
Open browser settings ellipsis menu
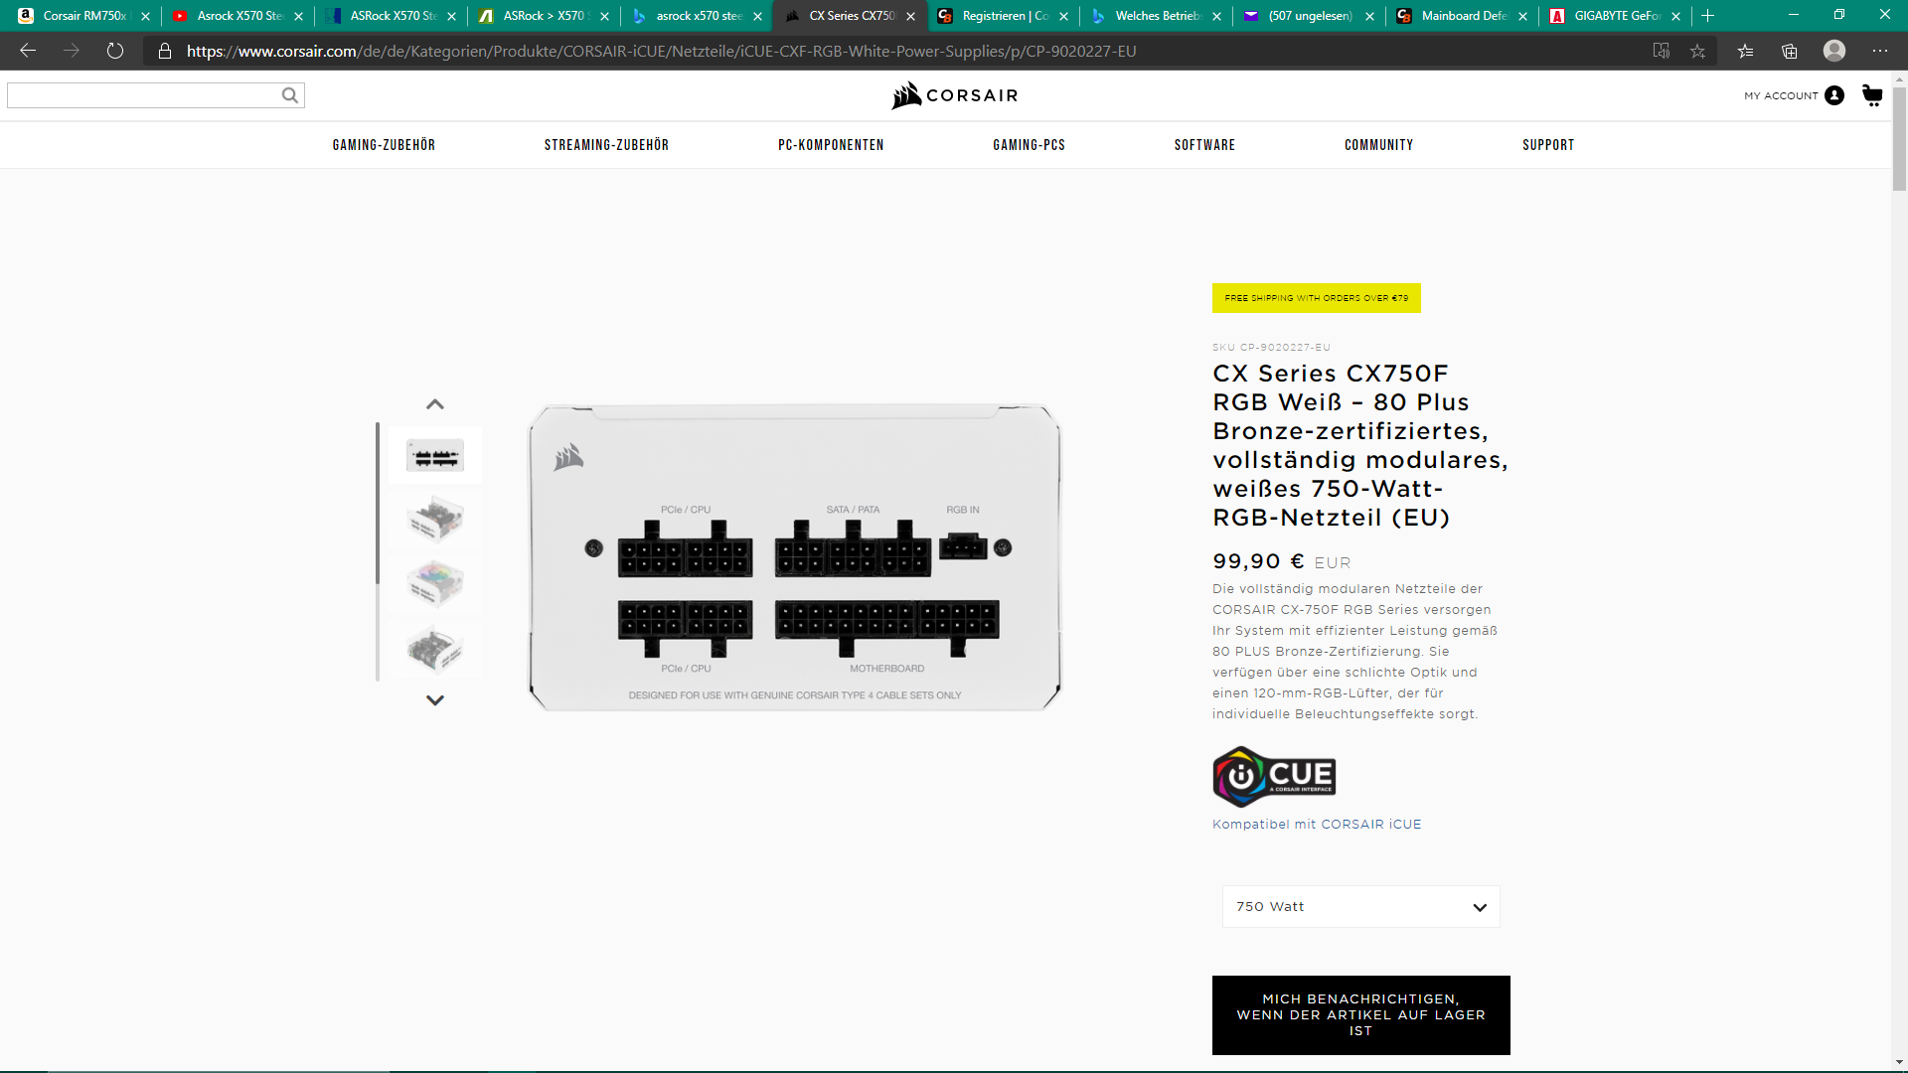pyautogui.click(x=1879, y=51)
